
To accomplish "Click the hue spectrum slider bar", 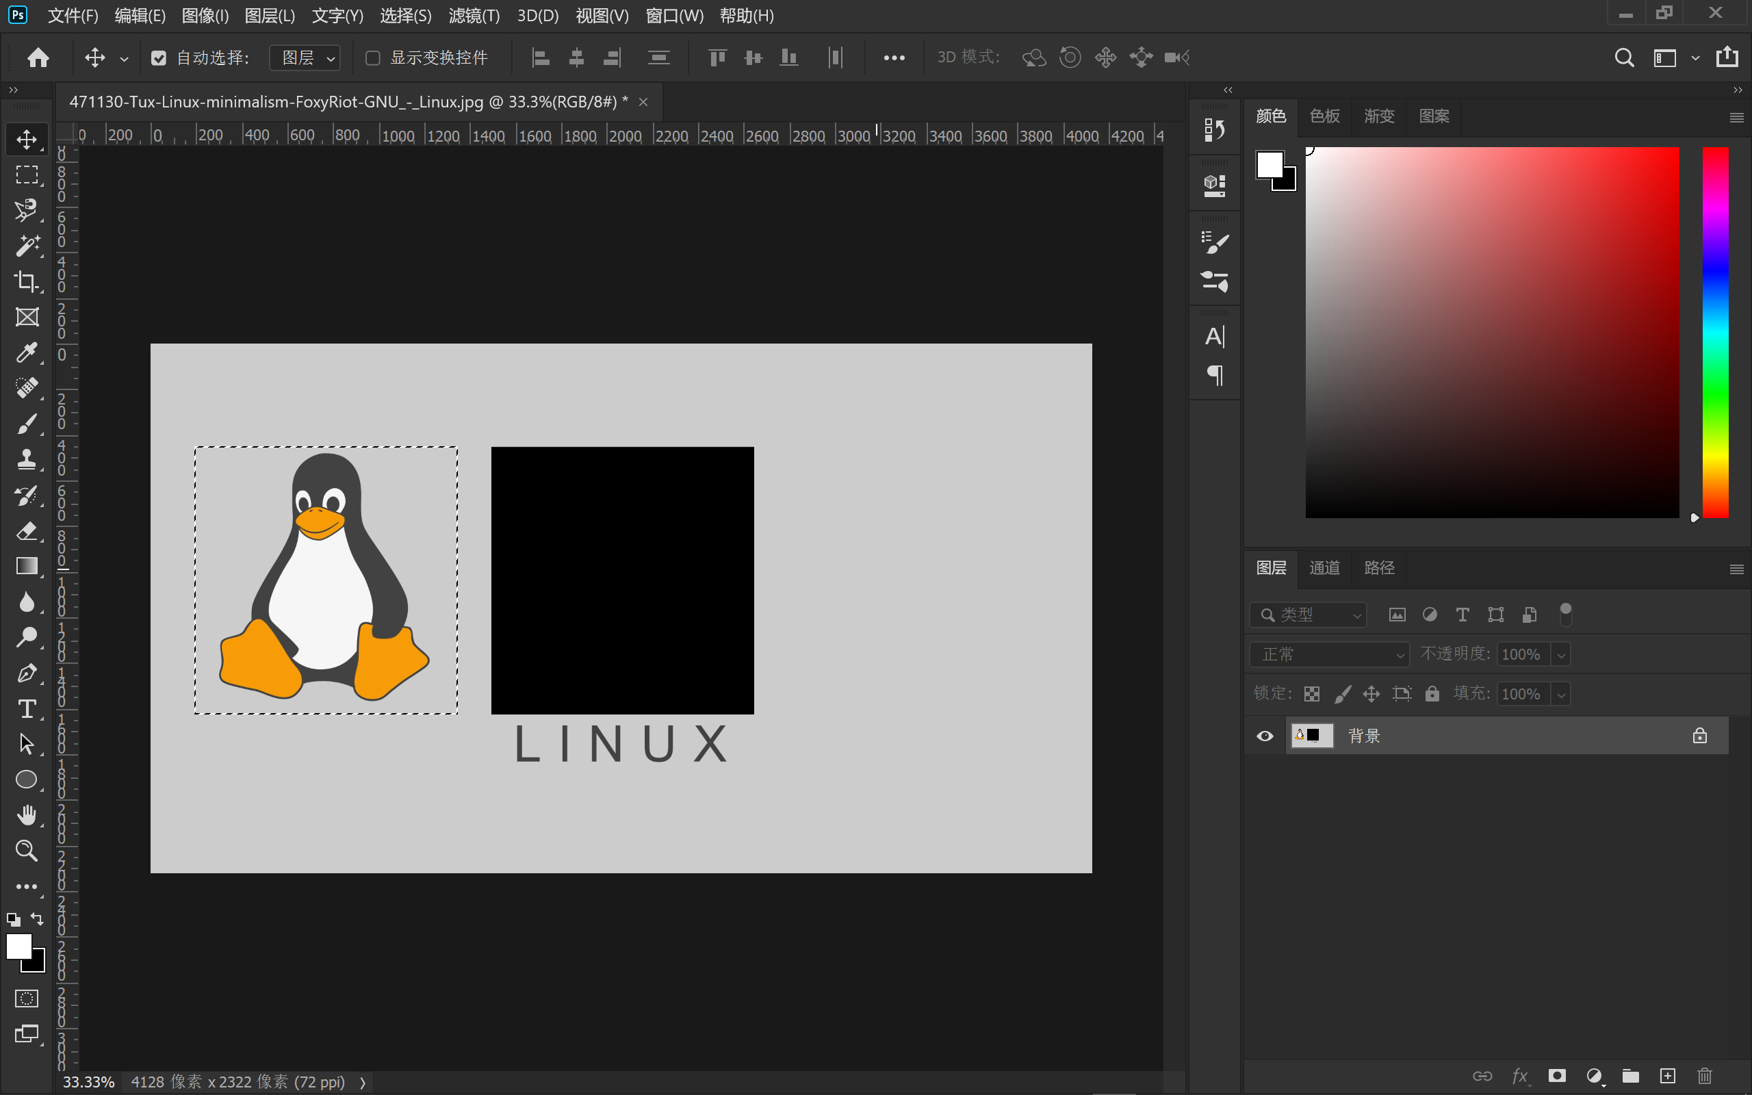I will 1715,333.
